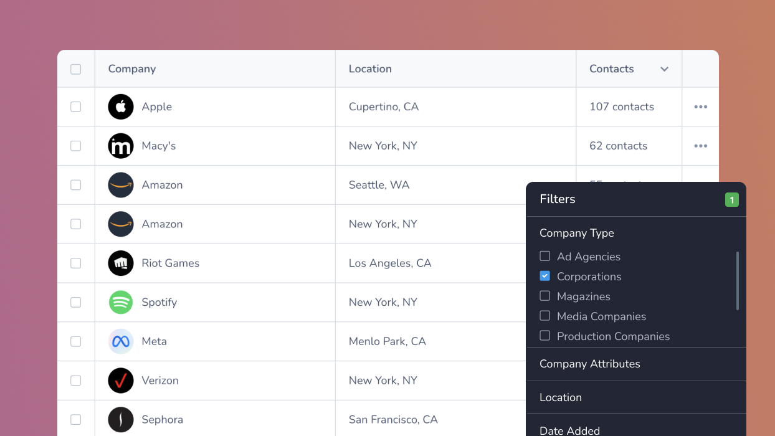Enable the Magazines filter checkbox

545,296
